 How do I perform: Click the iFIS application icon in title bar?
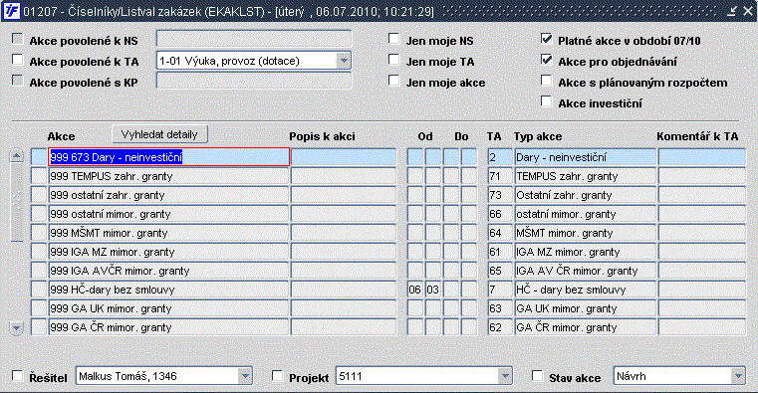(x=12, y=11)
